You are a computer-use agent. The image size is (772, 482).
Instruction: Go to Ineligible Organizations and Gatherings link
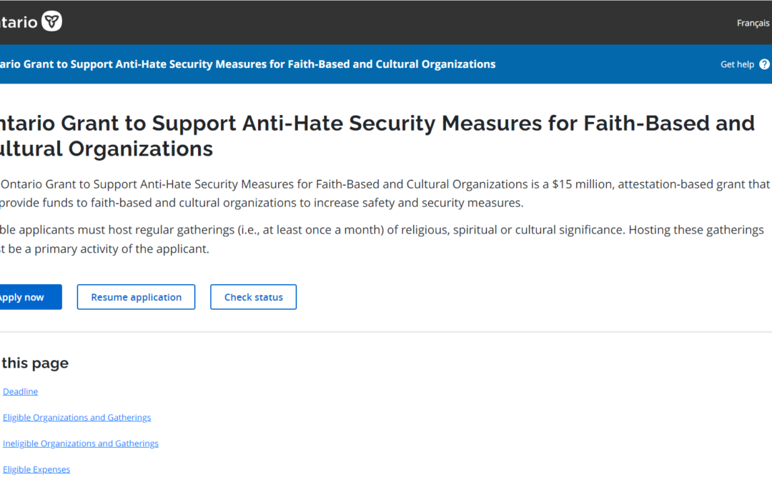point(80,443)
